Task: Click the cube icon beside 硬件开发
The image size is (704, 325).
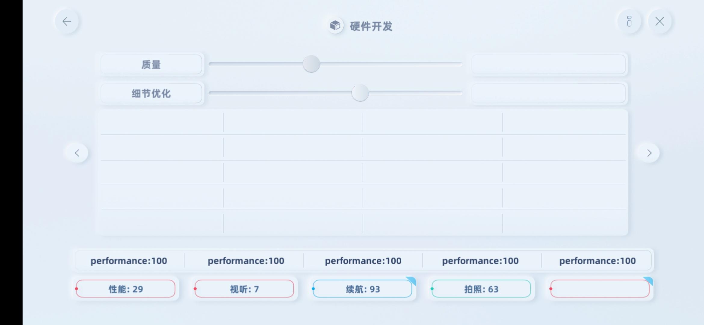Action: tap(335, 26)
